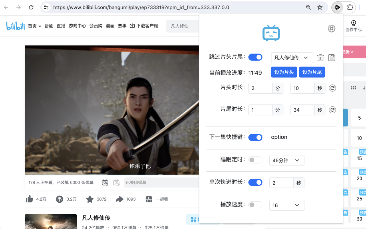Reload the current page

pyautogui.click(x=31, y=7)
